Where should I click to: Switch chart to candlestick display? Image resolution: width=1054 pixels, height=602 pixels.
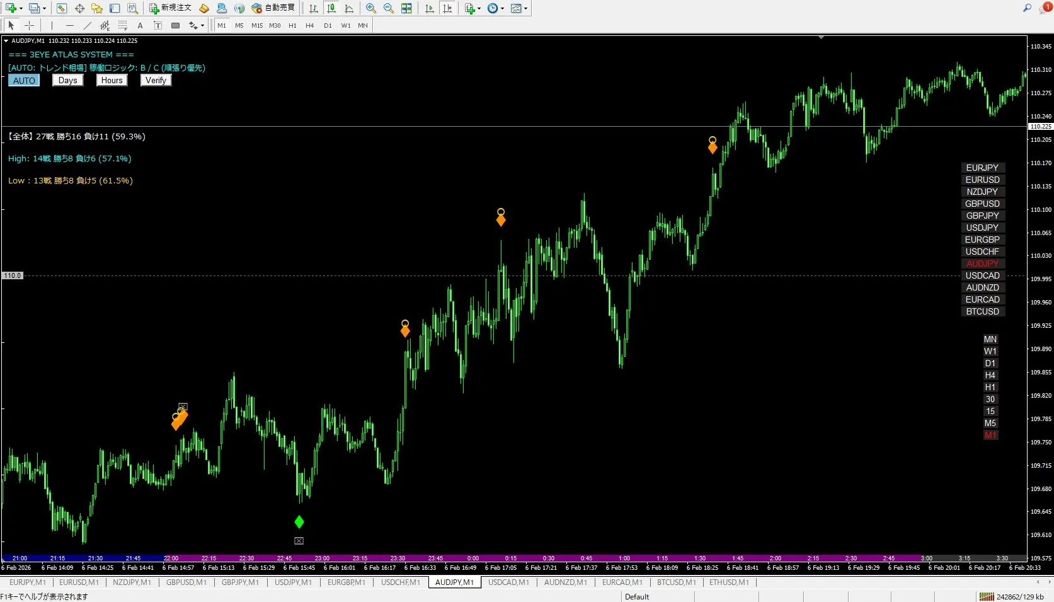(331, 8)
